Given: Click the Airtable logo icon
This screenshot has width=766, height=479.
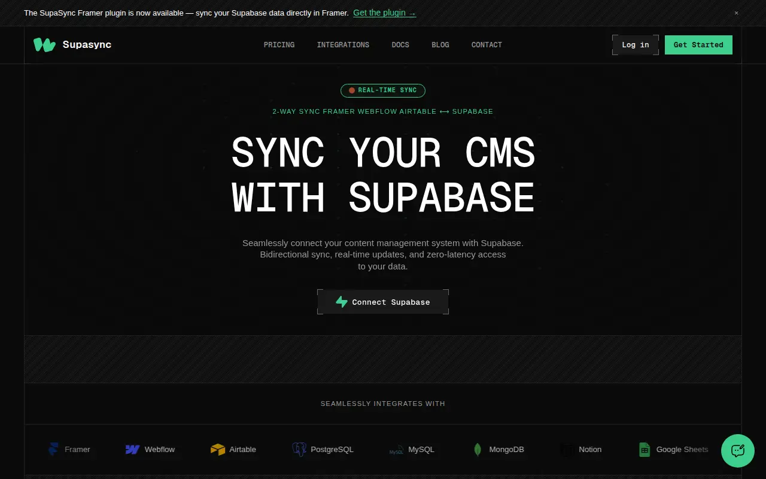Looking at the screenshot, I should [218, 450].
